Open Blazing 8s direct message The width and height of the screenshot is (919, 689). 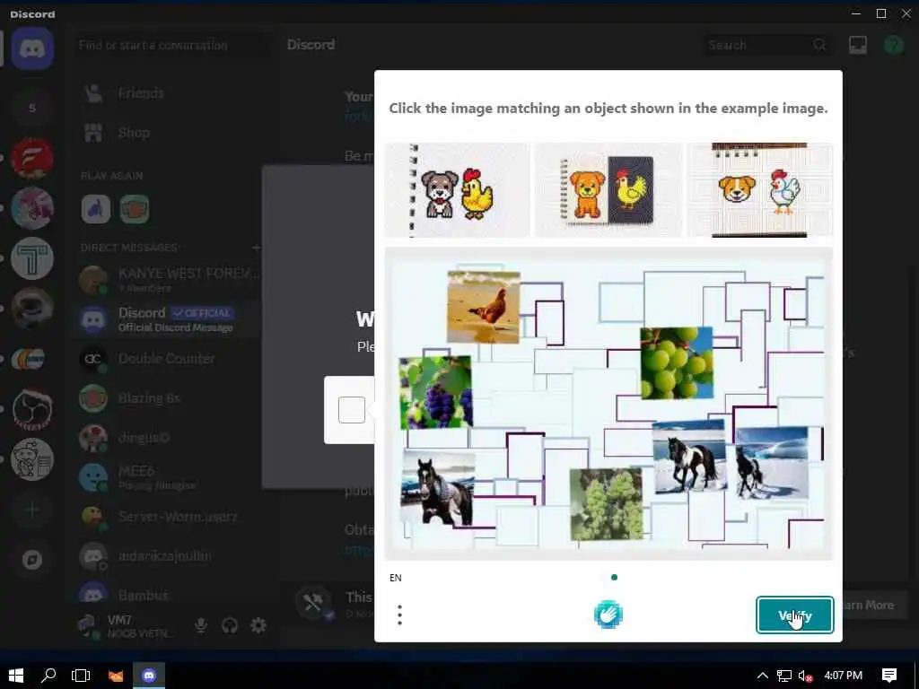click(x=170, y=398)
